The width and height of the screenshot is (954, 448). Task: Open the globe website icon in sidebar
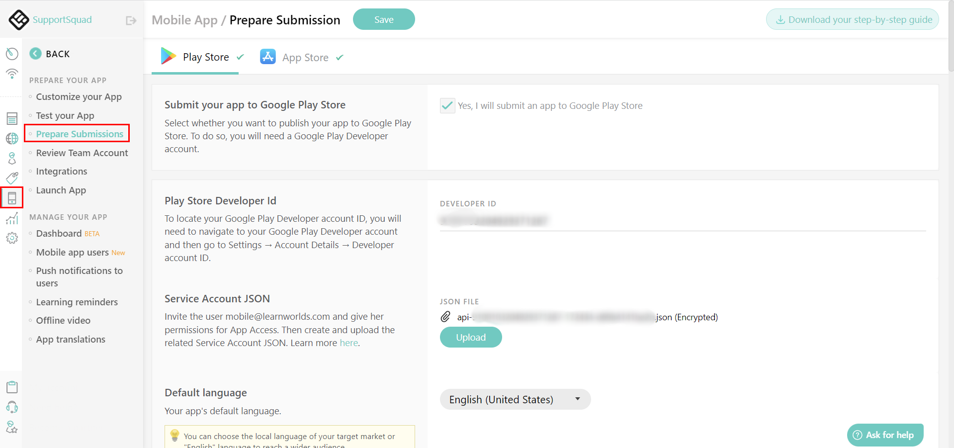[11, 138]
